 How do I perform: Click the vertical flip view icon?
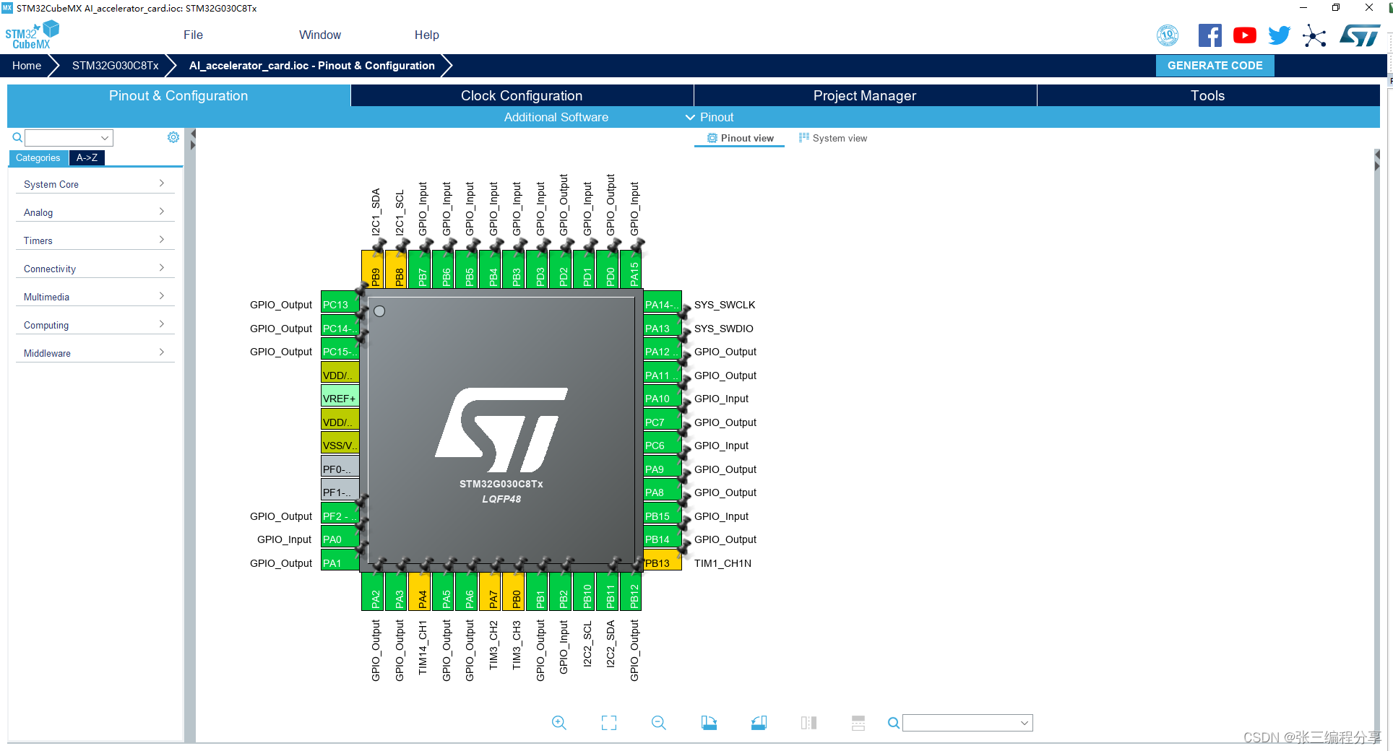point(808,723)
